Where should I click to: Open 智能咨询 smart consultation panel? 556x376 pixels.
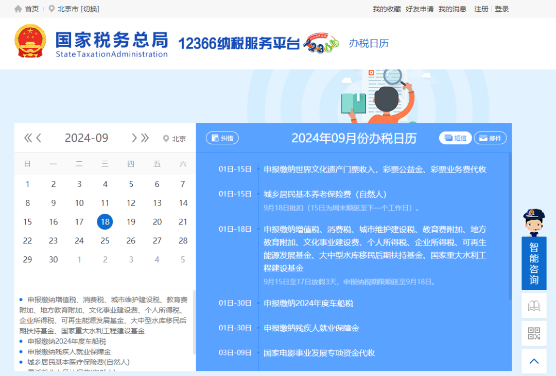coord(534,264)
